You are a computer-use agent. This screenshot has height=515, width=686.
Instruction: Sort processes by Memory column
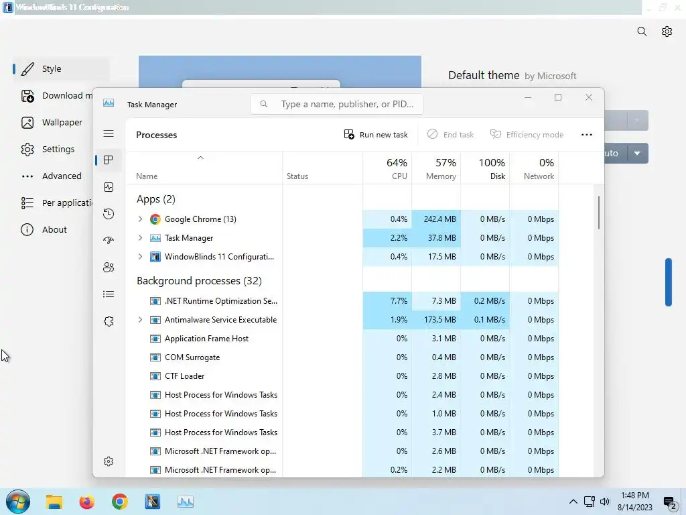click(436, 168)
